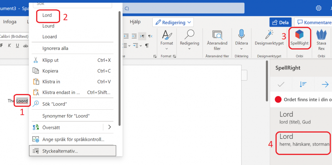Toggle italic (K) formatting

click(9, 45)
